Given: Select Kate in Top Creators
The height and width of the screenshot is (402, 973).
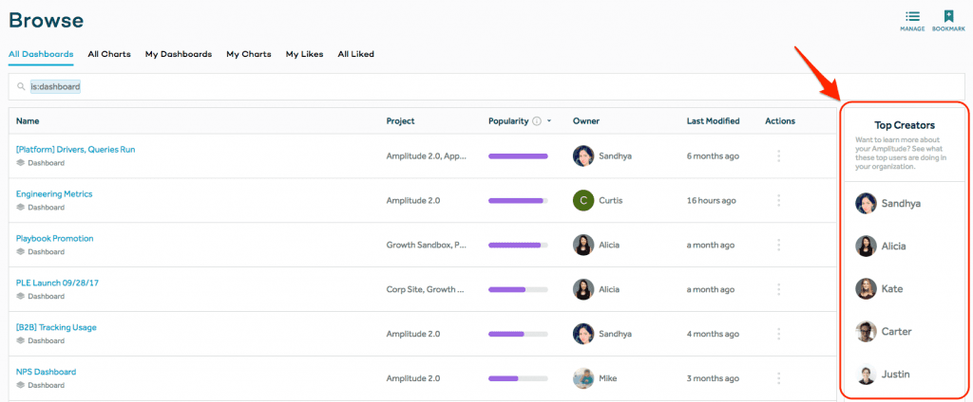Looking at the screenshot, I should [891, 288].
